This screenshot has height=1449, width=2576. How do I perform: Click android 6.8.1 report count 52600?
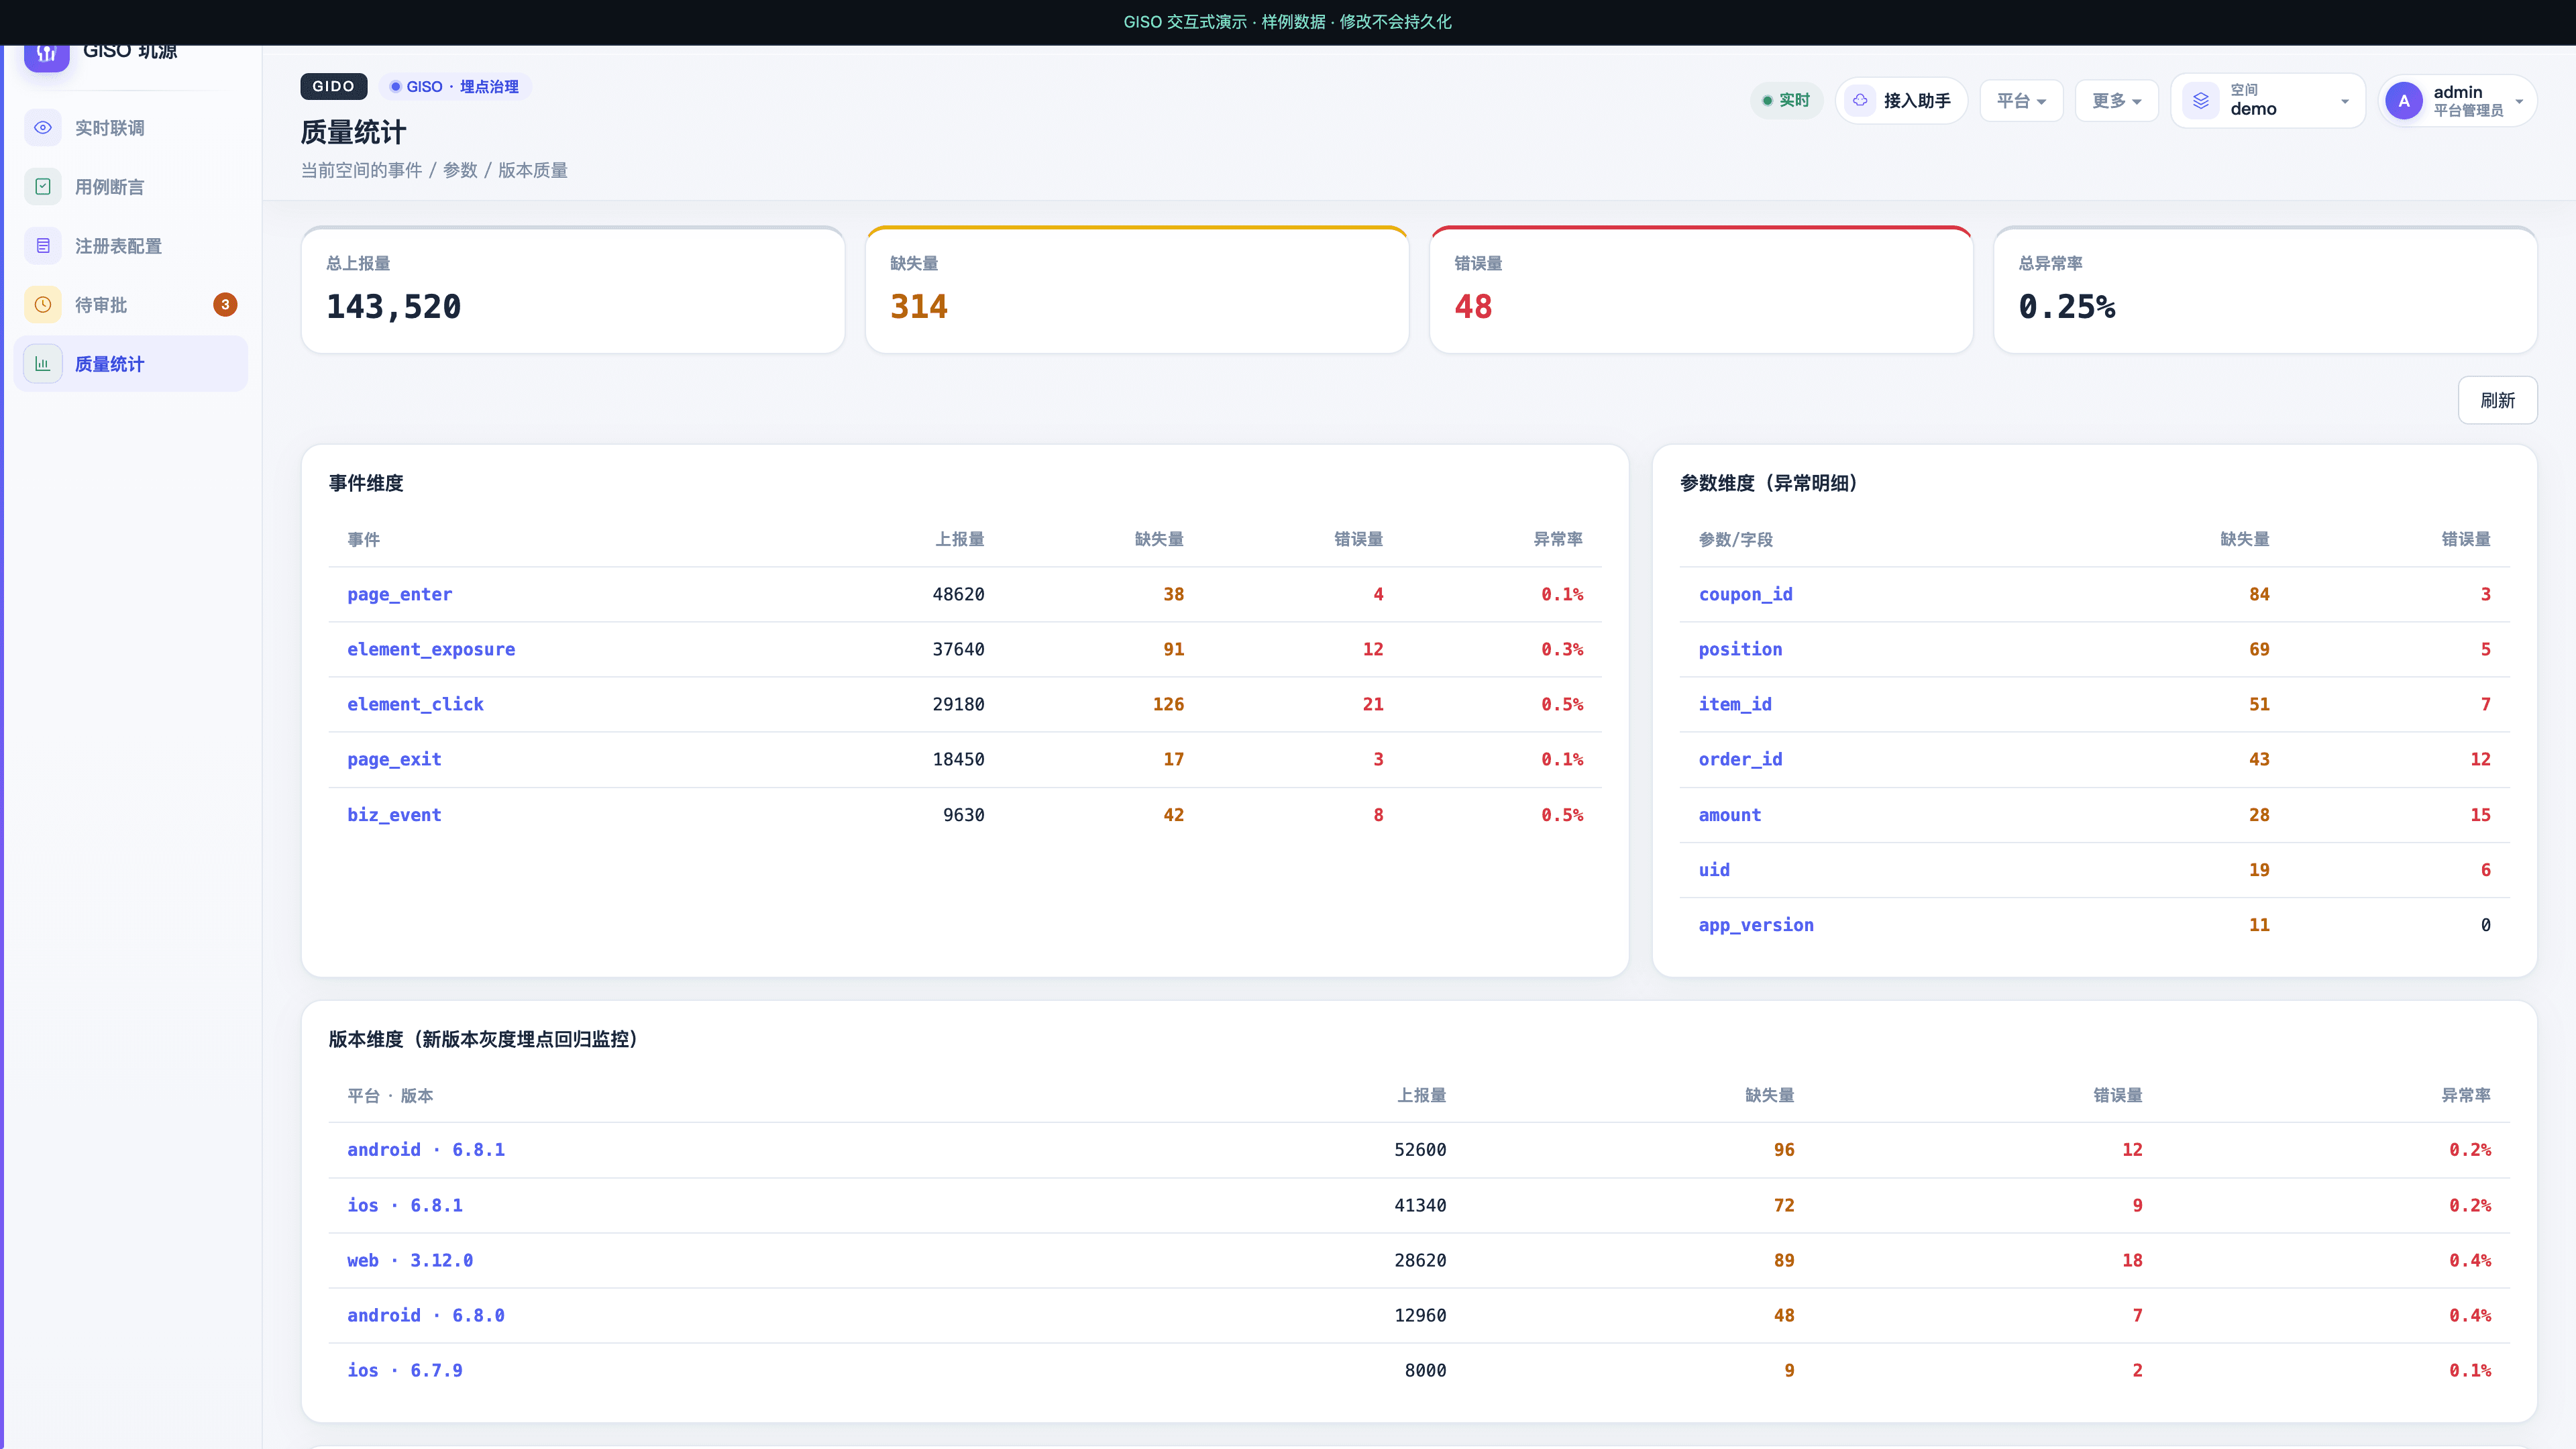point(1420,1150)
